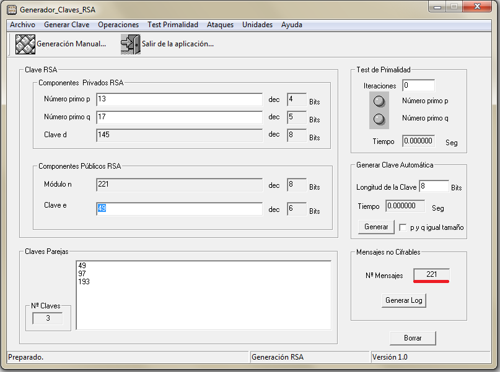This screenshot has width=500, height=372.
Task: Click the Longitud de la Clave field
Action: tap(434, 187)
